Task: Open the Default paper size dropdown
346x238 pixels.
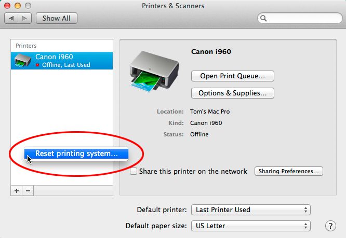Action: pos(251,226)
